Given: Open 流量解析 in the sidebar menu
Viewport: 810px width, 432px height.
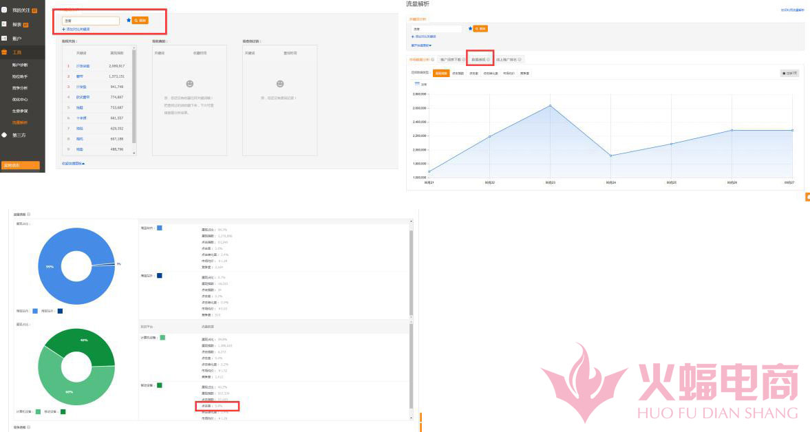Looking at the screenshot, I should [20, 122].
